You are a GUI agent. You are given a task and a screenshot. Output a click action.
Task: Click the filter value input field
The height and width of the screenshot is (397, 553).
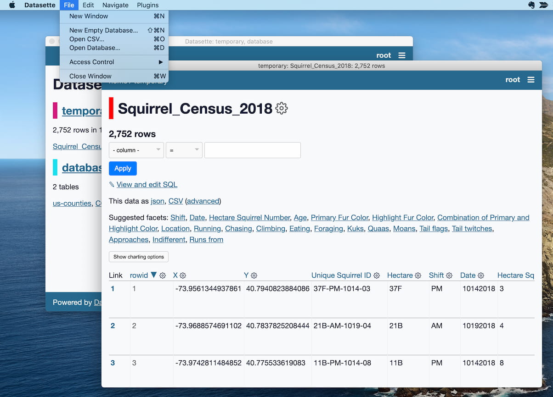252,150
